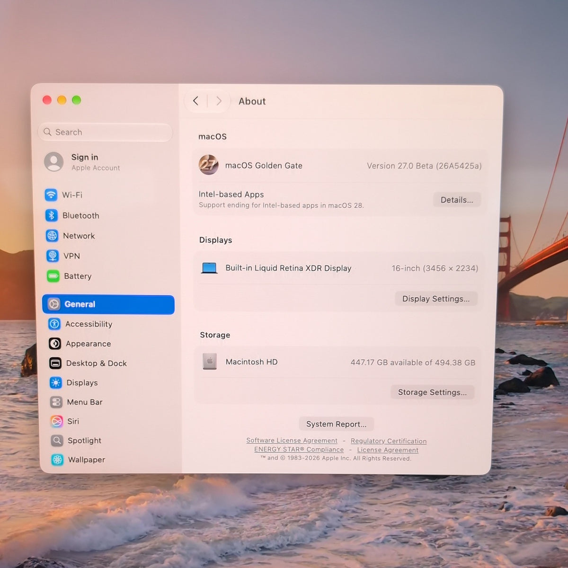The image size is (568, 568).
Task: Click the Intel-based Apps label
Action: tap(231, 194)
